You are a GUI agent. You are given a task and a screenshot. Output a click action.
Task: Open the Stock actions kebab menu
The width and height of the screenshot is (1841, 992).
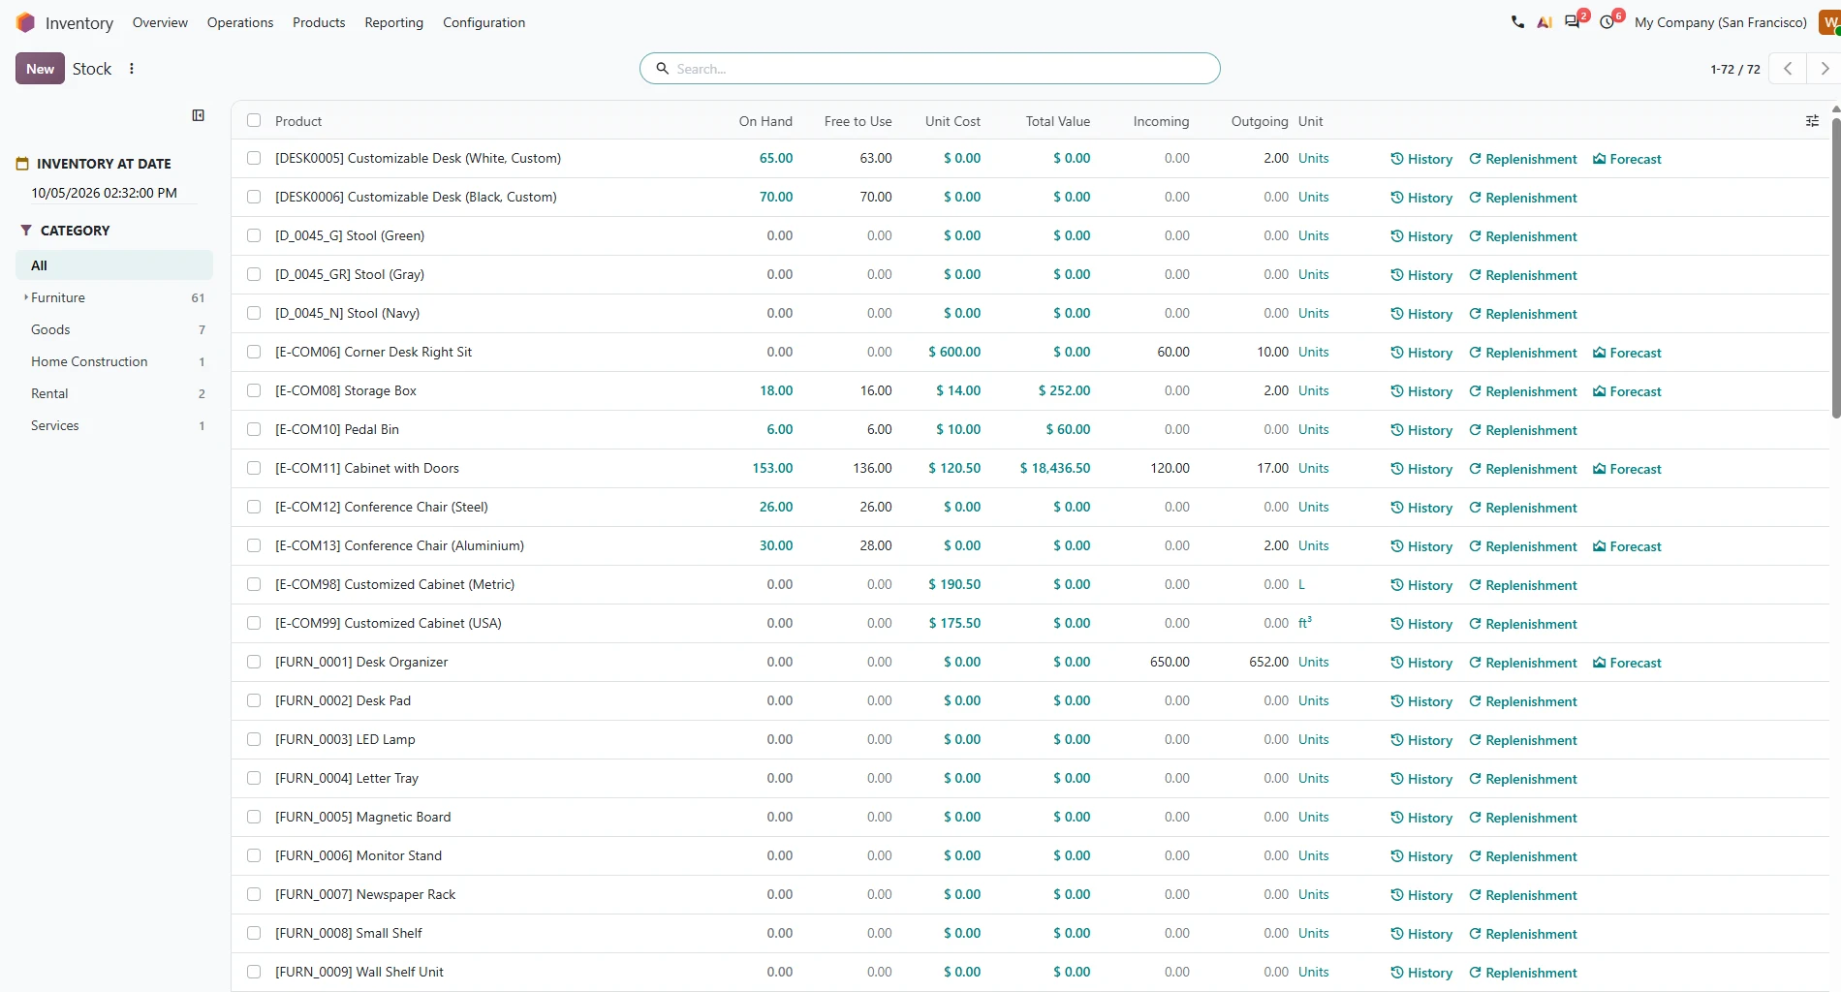pyautogui.click(x=132, y=69)
